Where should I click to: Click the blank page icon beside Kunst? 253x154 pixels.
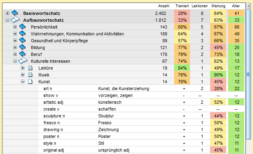click(30, 82)
